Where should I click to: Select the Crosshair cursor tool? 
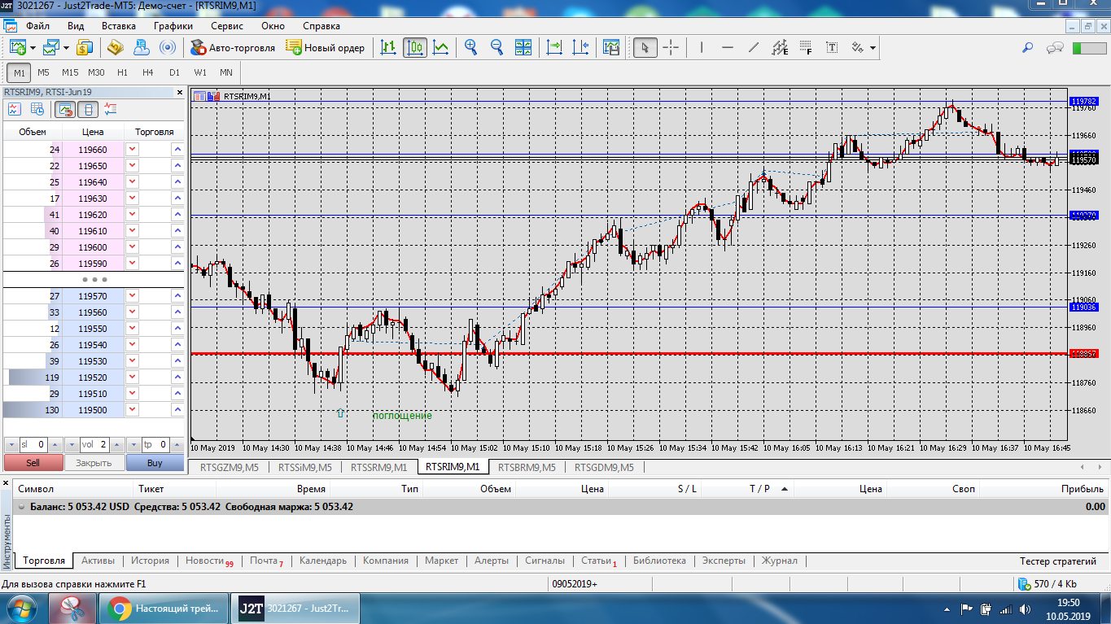(671, 47)
